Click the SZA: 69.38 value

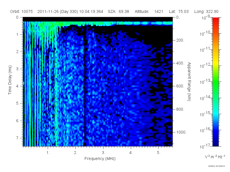click(x=118, y=11)
